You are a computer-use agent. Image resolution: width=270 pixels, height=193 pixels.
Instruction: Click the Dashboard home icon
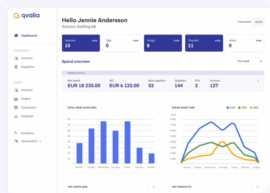coord(16,36)
